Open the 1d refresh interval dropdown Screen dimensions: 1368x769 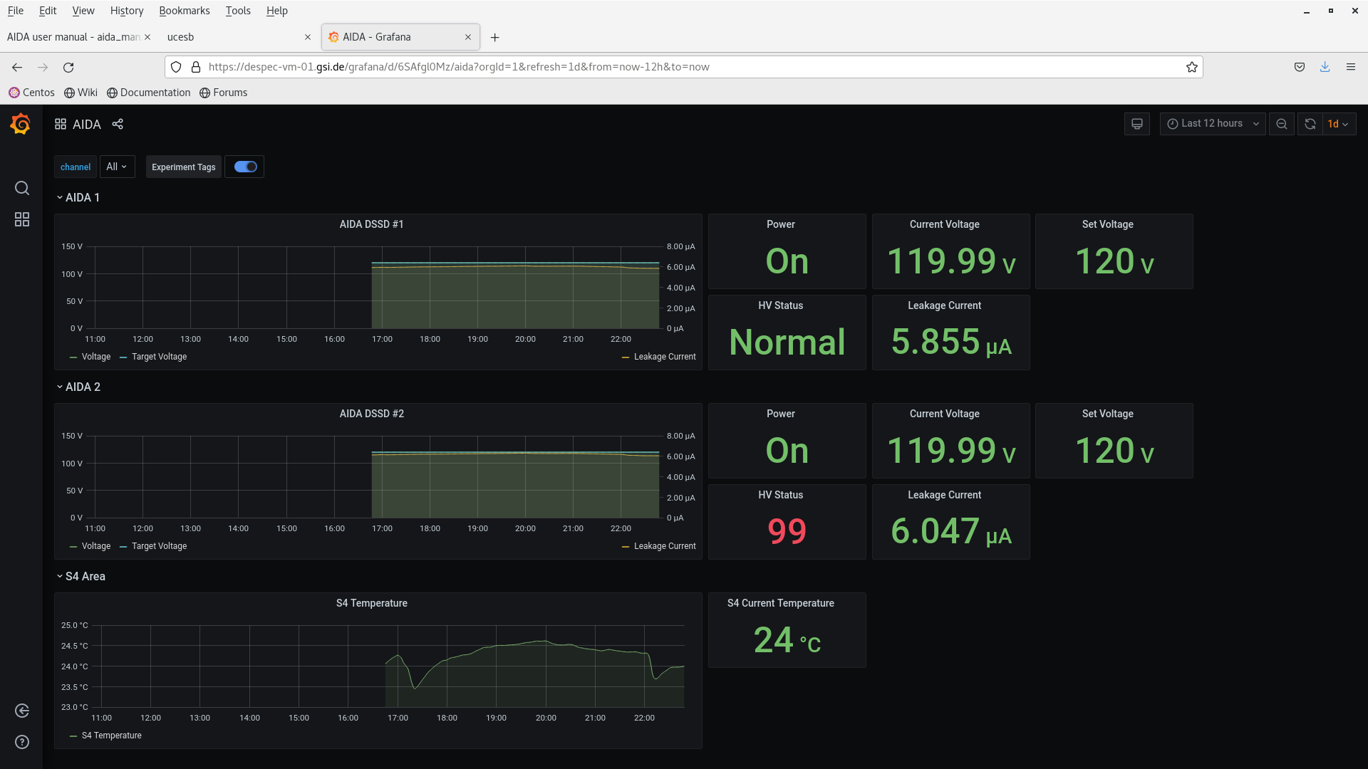coord(1338,124)
